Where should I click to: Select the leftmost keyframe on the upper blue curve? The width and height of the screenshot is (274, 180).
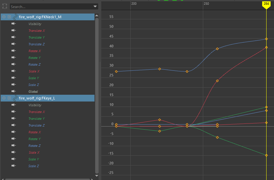117,71
